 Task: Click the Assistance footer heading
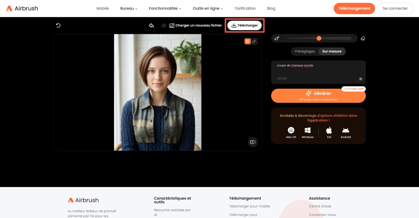pyautogui.click(x=319, y=198)
